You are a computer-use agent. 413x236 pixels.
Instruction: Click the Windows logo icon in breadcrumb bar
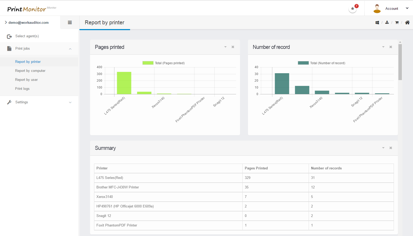click(377, 23)
